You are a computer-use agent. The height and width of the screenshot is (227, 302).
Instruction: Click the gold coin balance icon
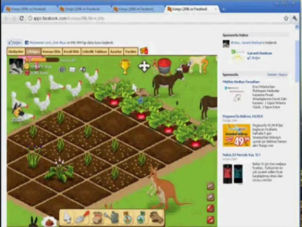click(x=27, y=67)
